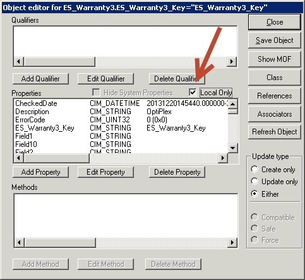Click Edit Property button
The width and height of the screenshot is (305, 280).
pos(105,172)
